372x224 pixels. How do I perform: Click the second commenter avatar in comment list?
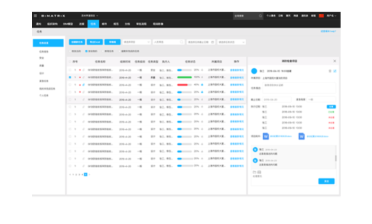255,160
